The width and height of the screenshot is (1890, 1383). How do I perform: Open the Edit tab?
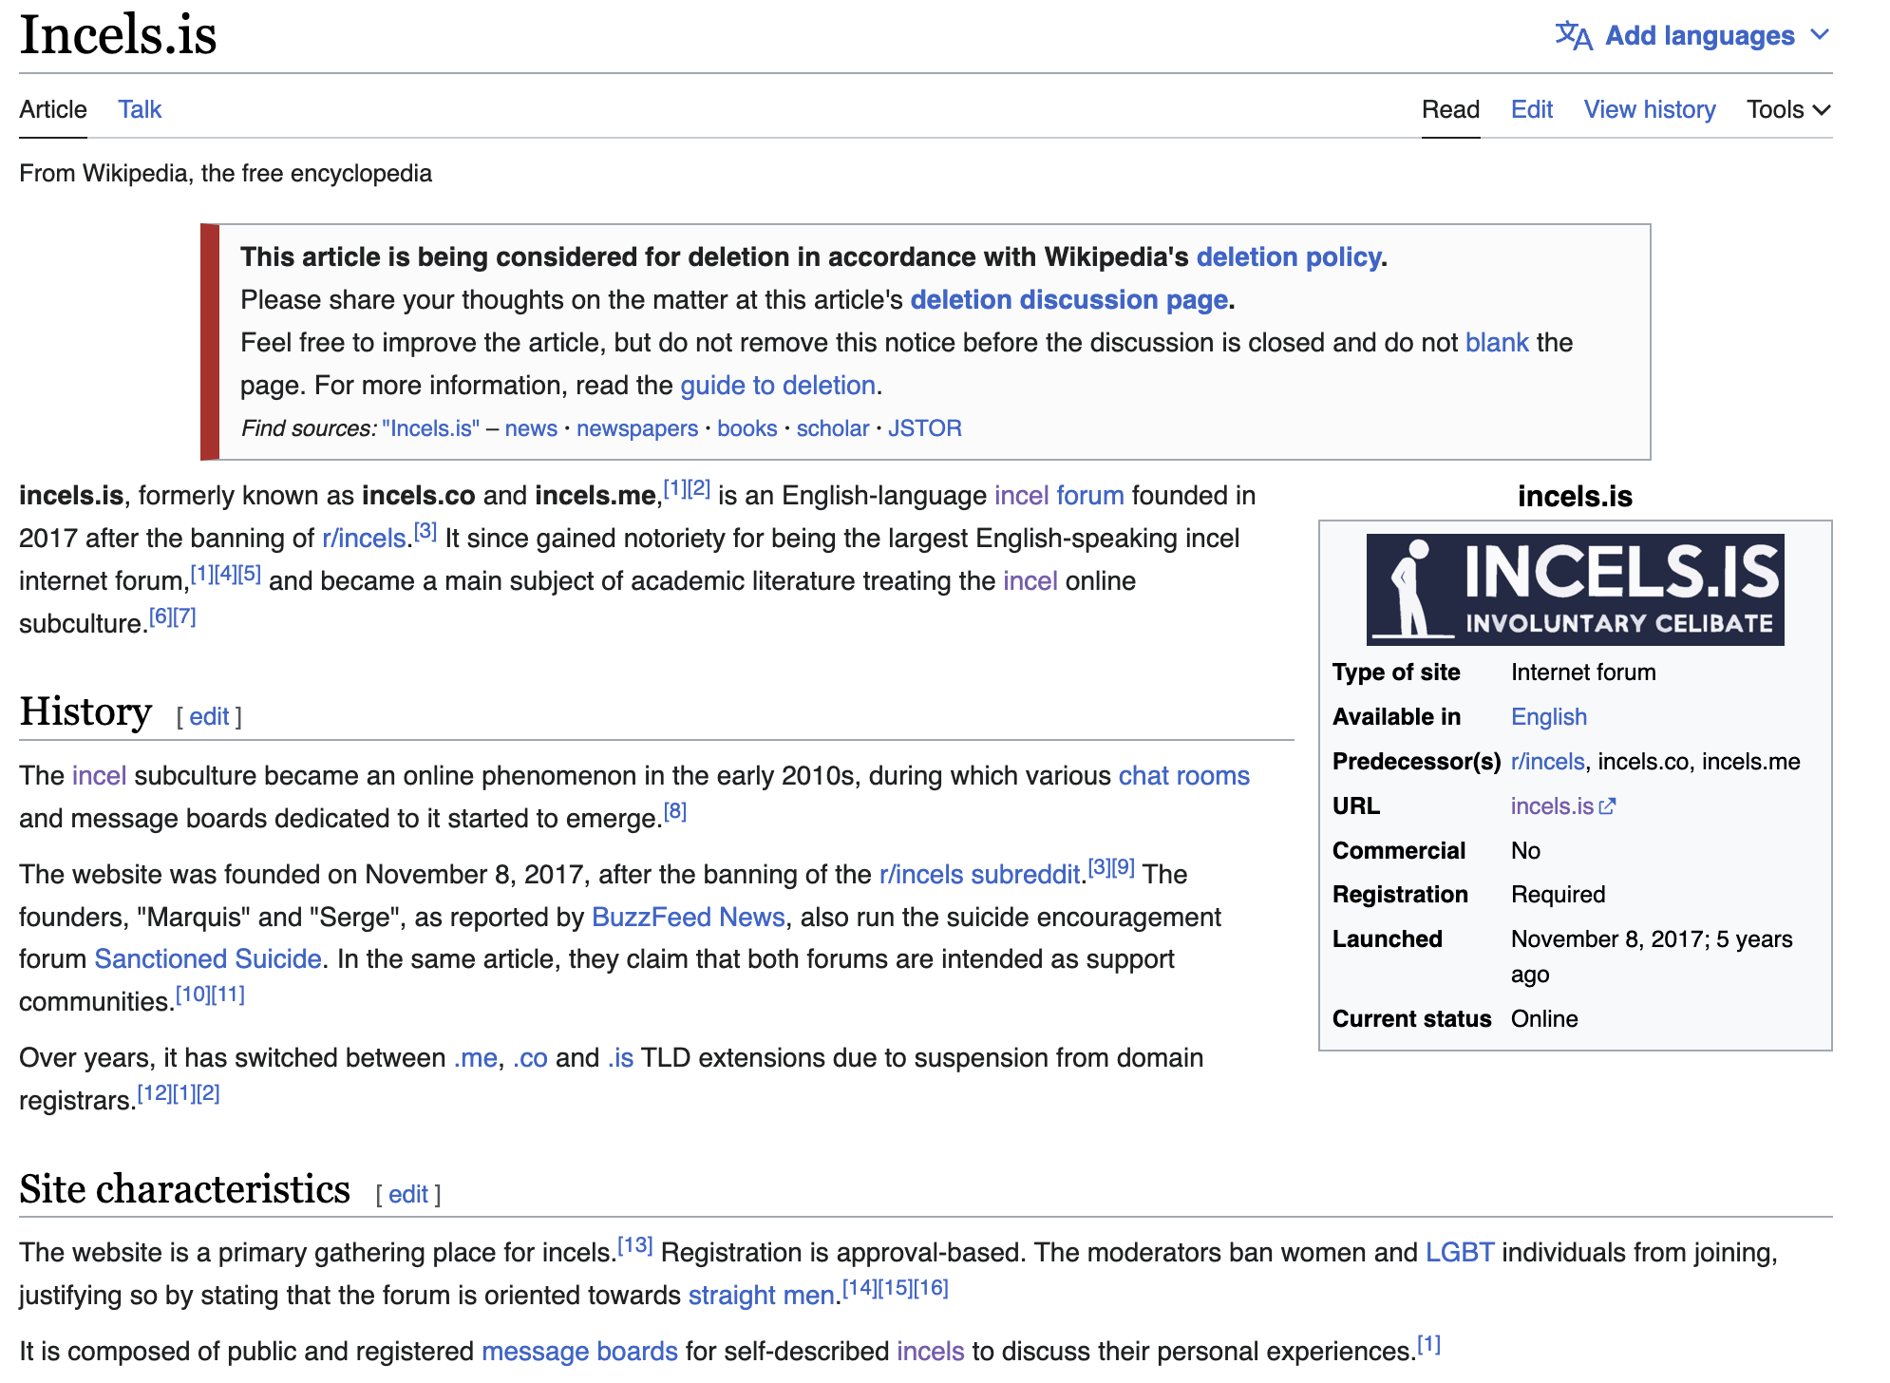pos(1532,109)
